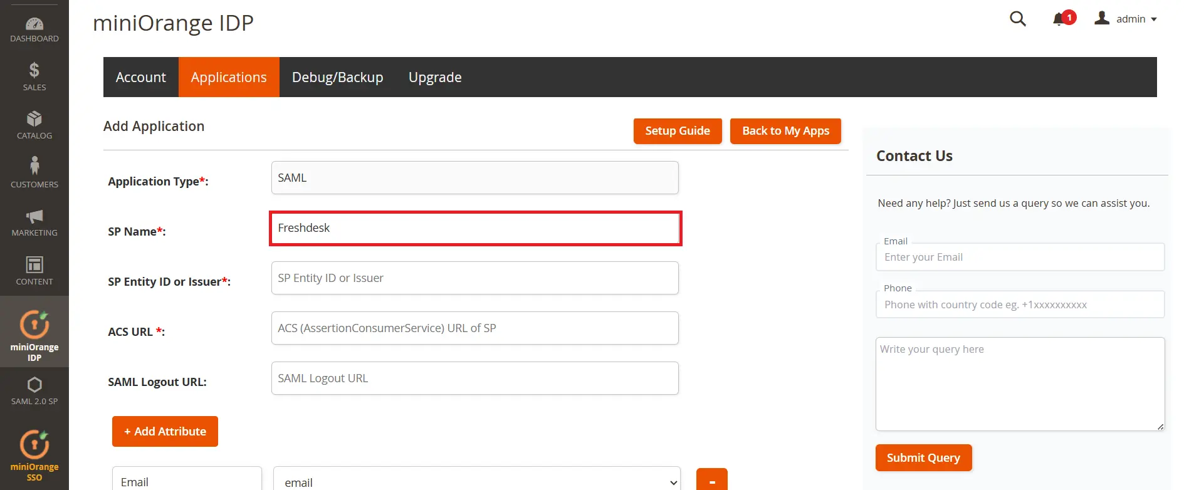Click the SP Name label

(137, 231)
